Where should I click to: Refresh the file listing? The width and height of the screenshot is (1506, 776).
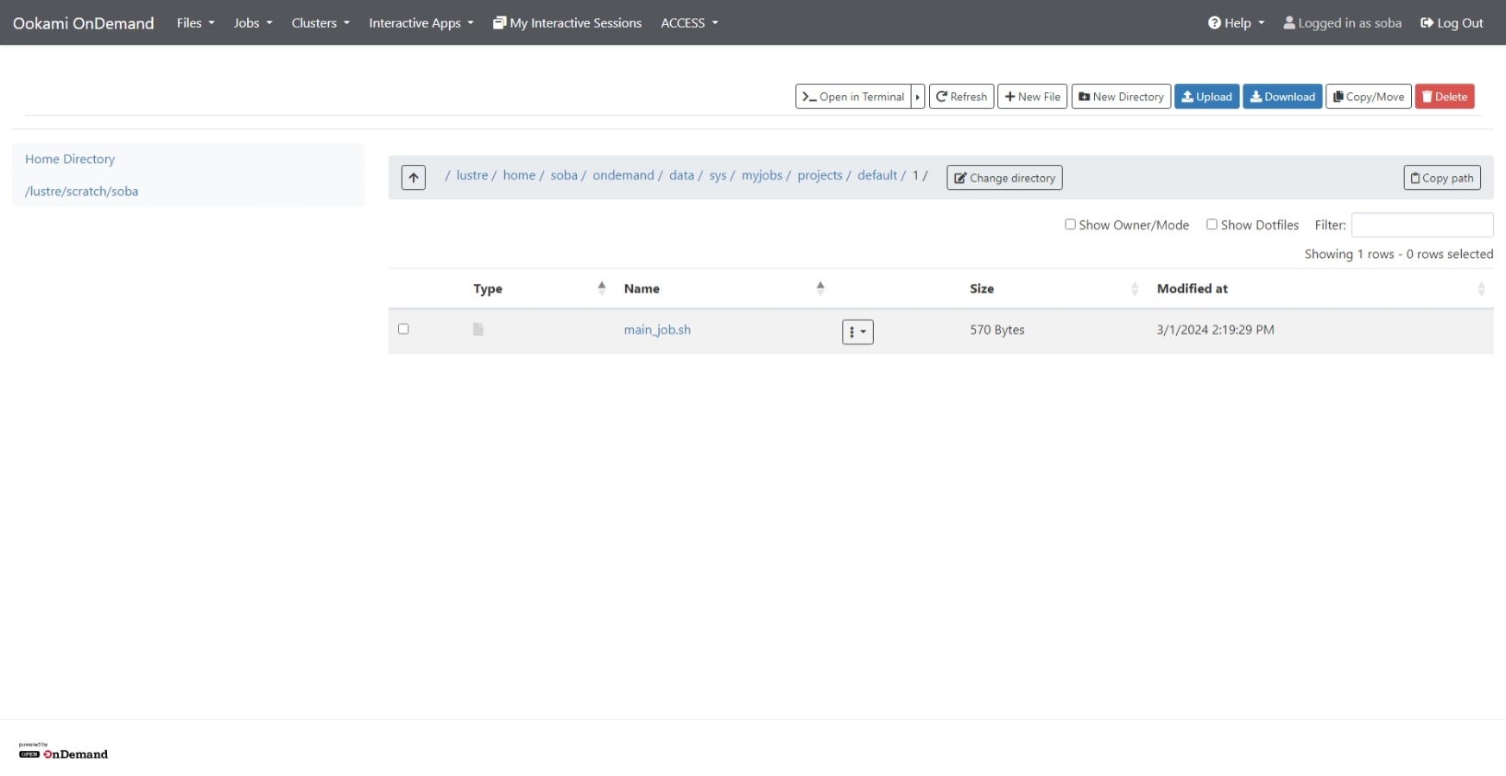click(961, 97)
